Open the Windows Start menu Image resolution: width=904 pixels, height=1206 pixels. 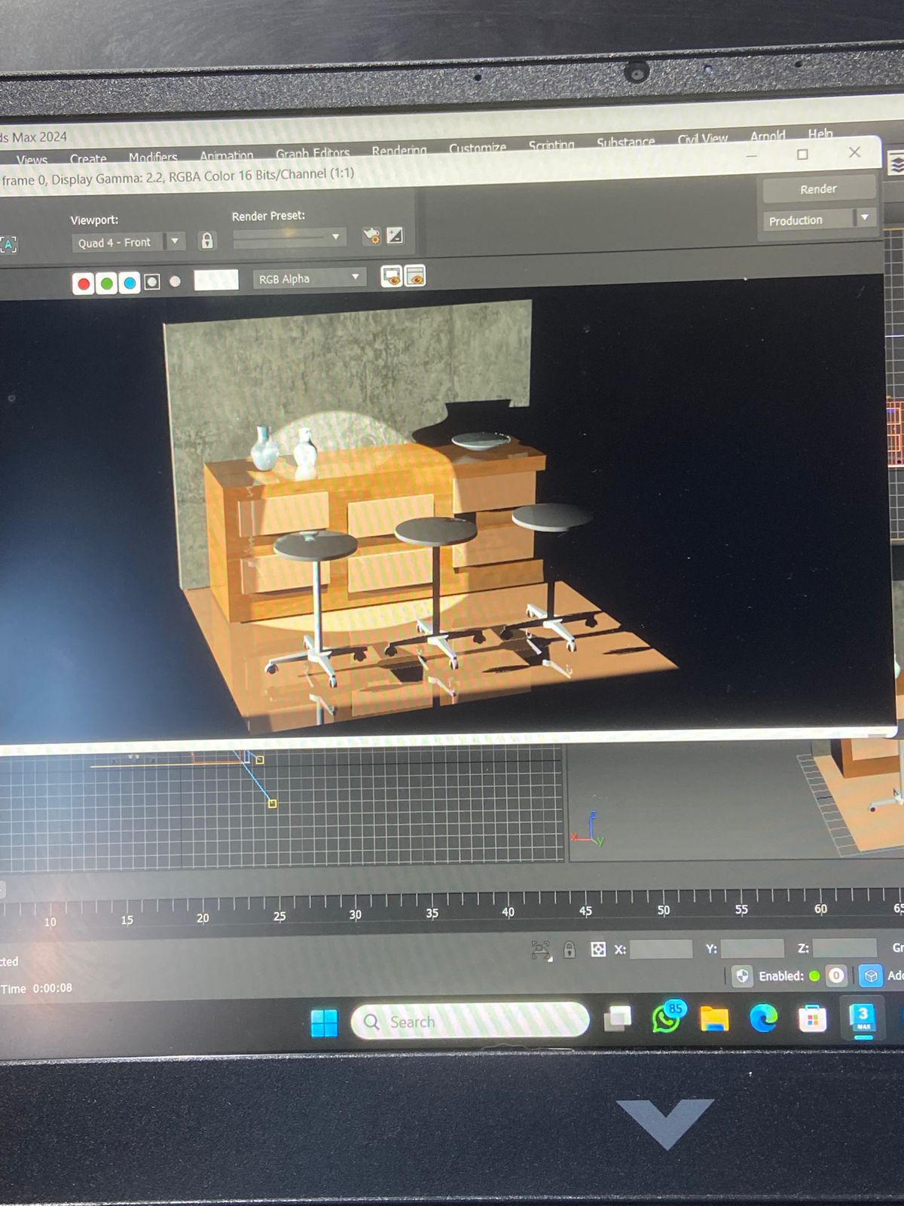(x=324, y=1023)
